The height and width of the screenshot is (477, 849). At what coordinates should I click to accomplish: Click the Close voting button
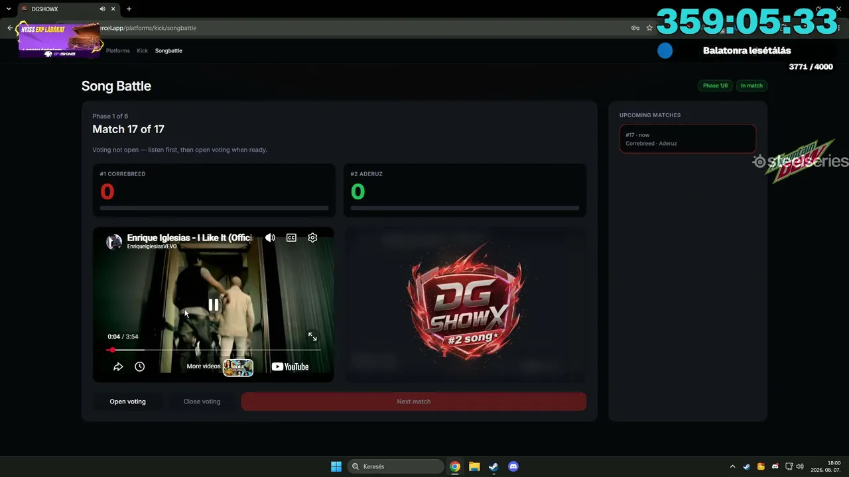202,401
